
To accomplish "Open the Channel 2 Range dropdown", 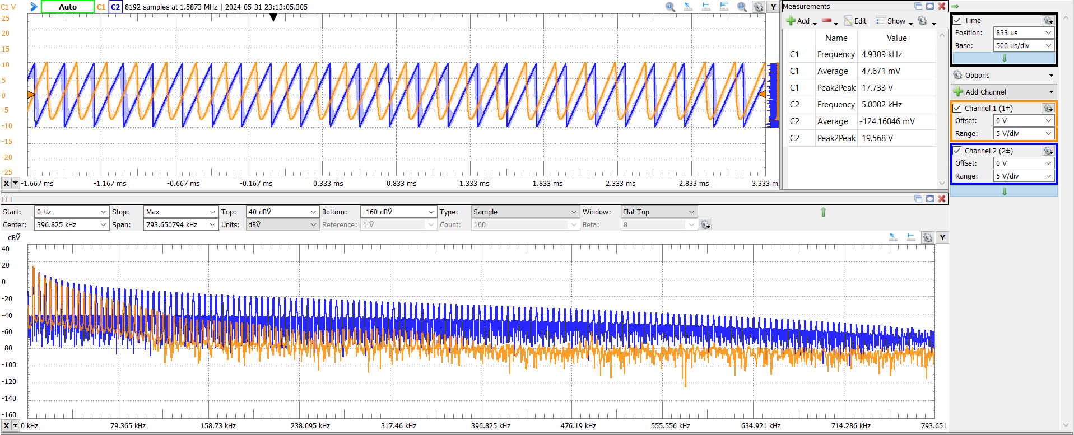I will [1024, 176].
